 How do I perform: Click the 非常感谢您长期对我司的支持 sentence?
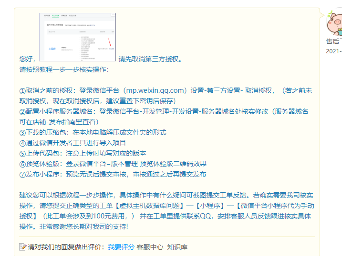[x=83, y=226]
